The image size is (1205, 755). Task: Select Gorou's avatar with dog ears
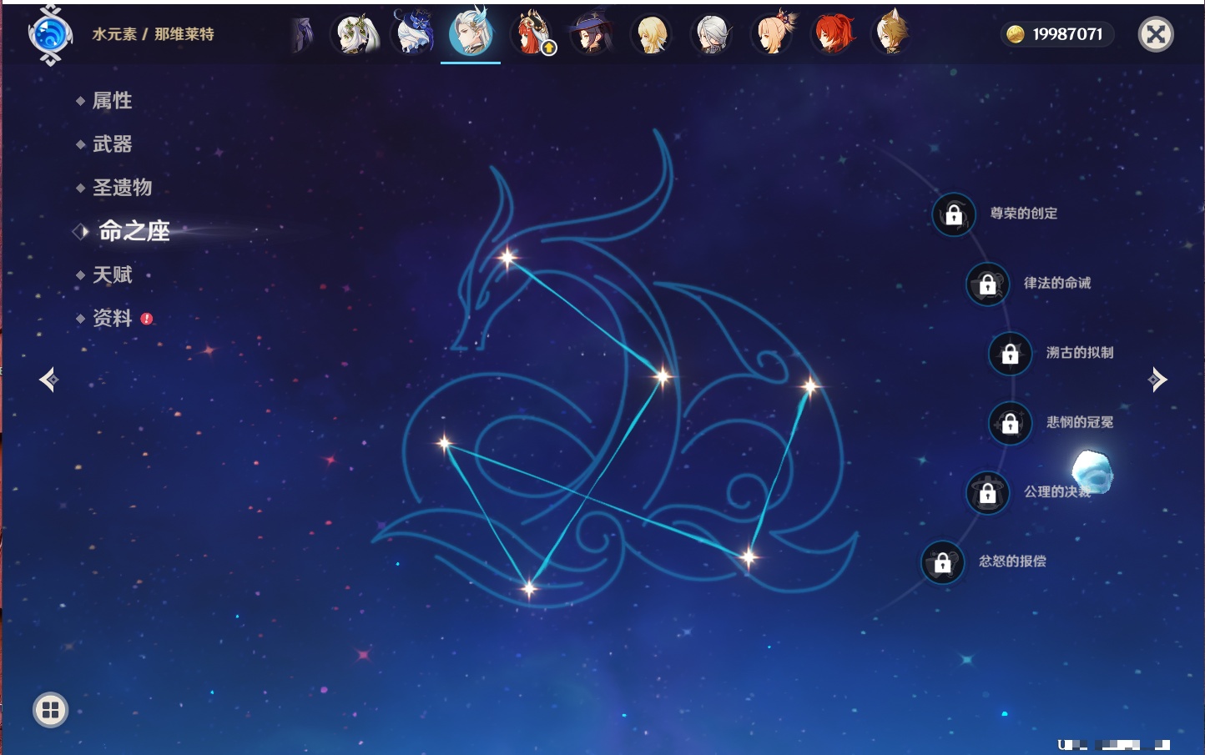pos(891,34)
